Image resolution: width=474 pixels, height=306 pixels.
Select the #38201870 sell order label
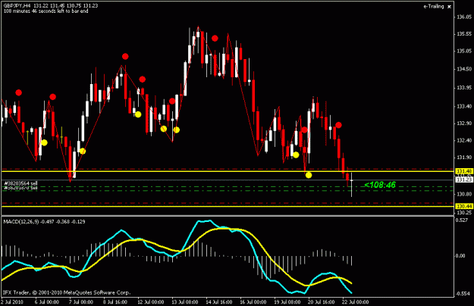20,188
